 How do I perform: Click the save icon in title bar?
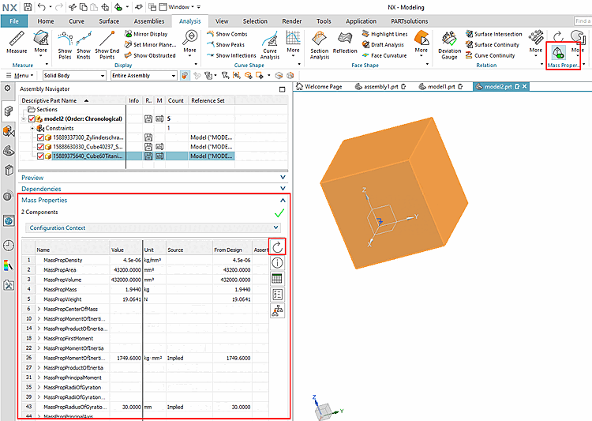[x=28, y=6]
